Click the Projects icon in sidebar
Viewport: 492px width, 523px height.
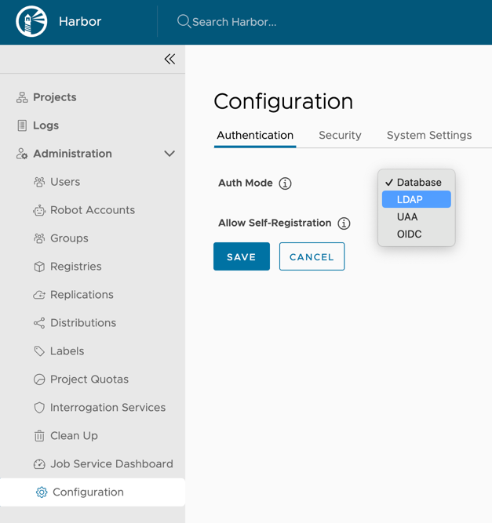pos(22,97)
